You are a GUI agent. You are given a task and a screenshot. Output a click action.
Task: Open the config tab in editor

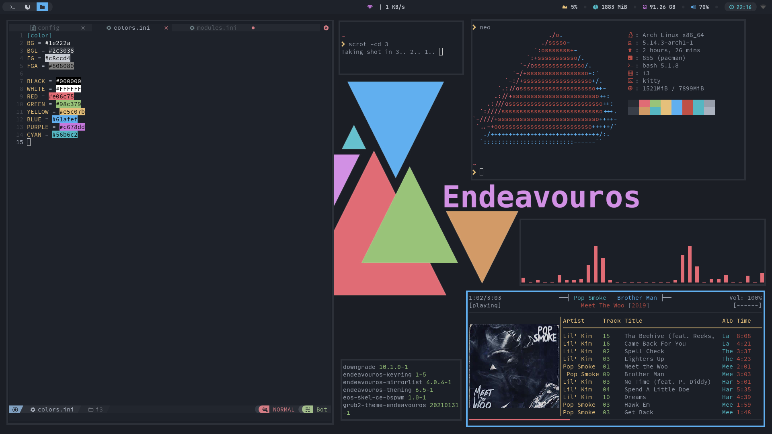click(x=48, y=28)
